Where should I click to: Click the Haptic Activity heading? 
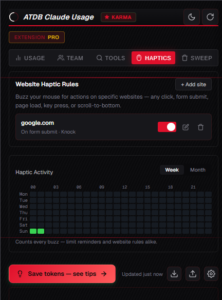click(34, 172)
